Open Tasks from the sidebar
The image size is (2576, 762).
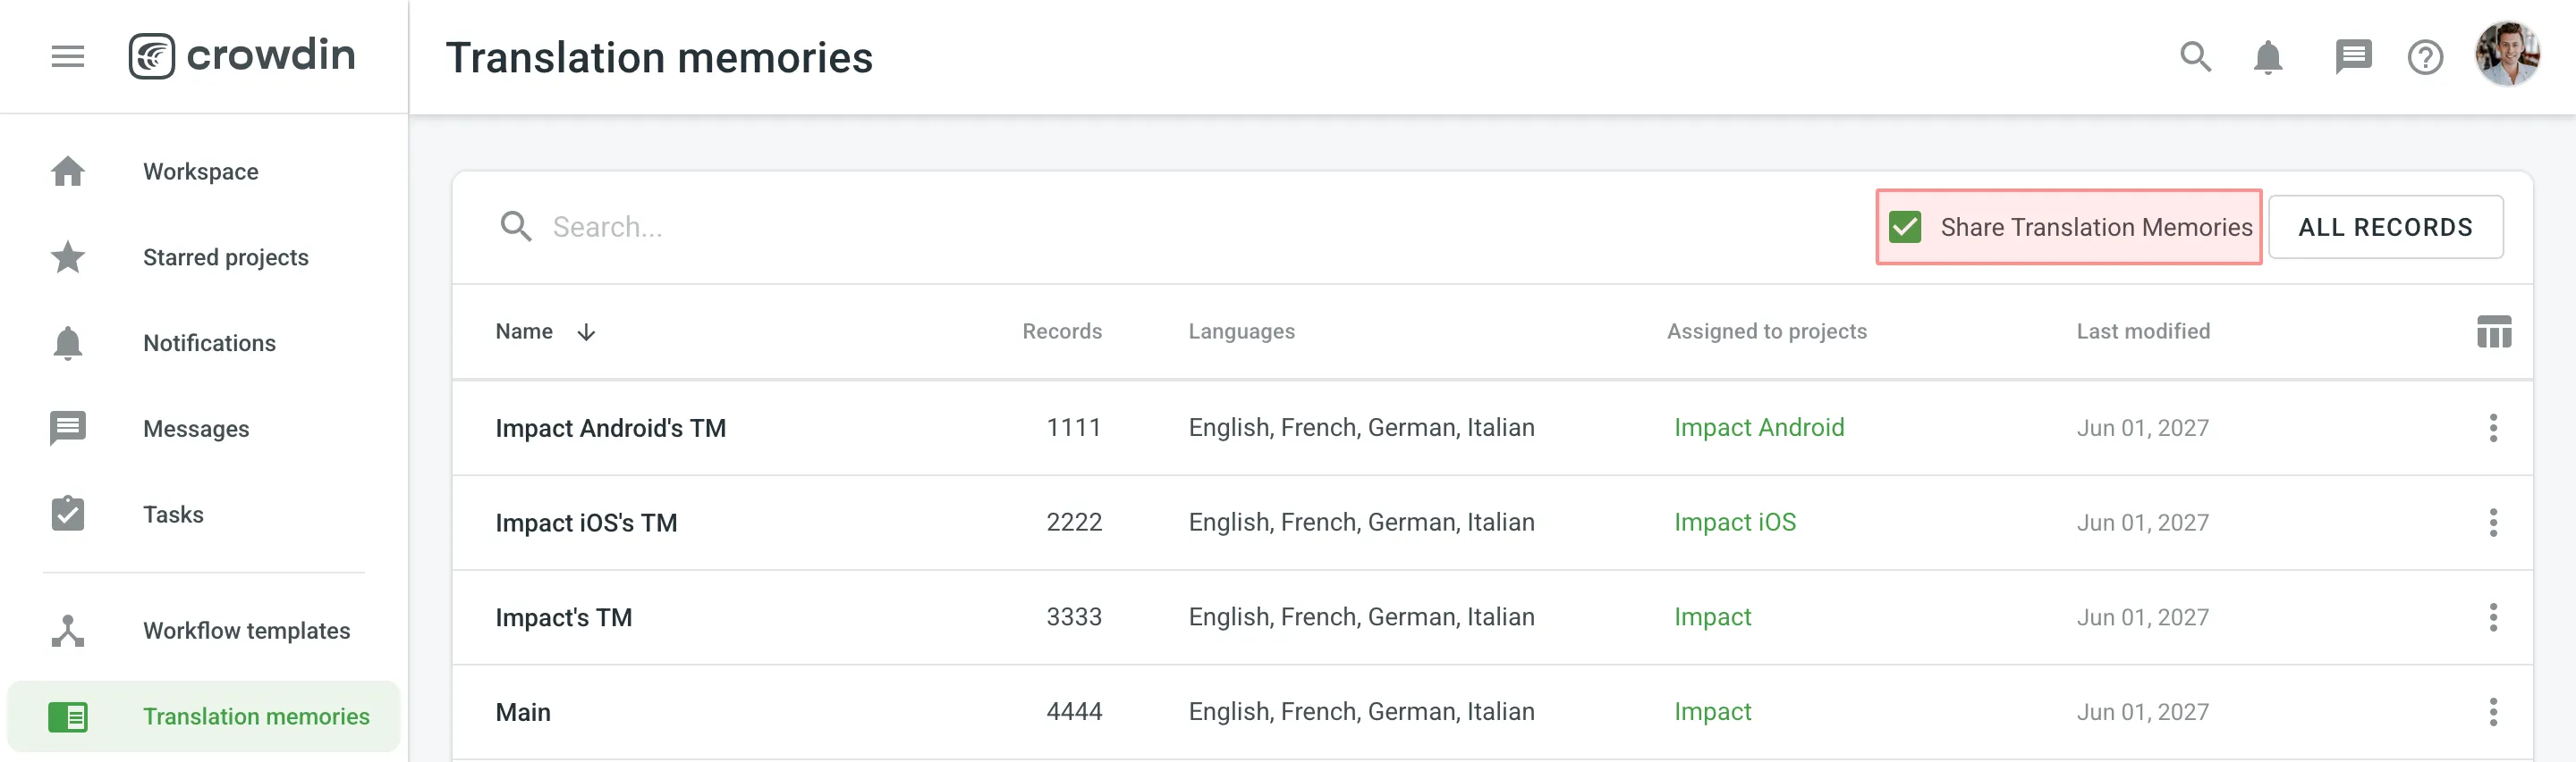173,515
